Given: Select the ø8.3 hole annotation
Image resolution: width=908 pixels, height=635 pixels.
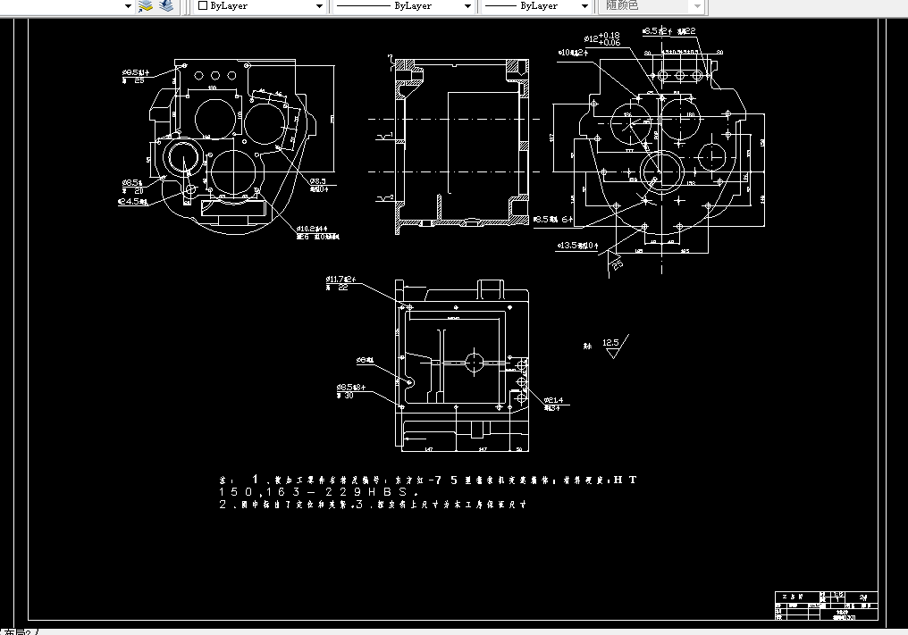Looking at the screenshot, I should [319, 185].
